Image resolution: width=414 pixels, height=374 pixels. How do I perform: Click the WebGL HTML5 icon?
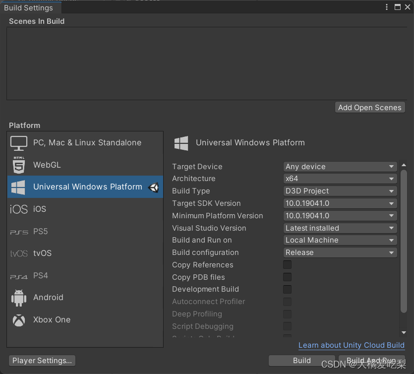click(19, 165)
